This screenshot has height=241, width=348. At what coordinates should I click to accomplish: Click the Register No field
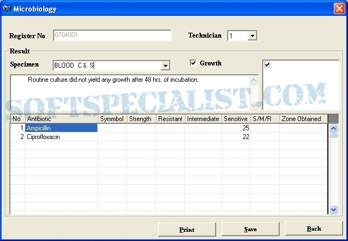(x=112, y=36)
